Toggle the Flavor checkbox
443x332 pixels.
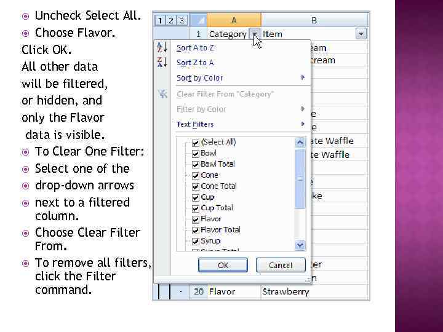pos(195,219)
